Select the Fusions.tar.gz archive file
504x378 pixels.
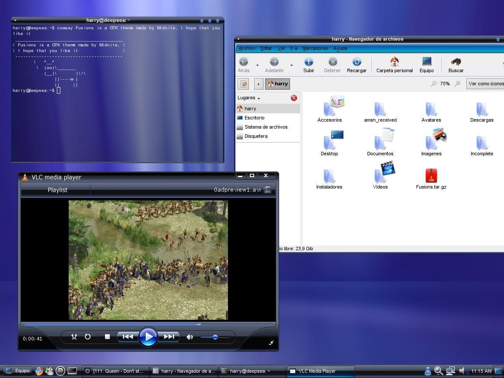point(431,178)
